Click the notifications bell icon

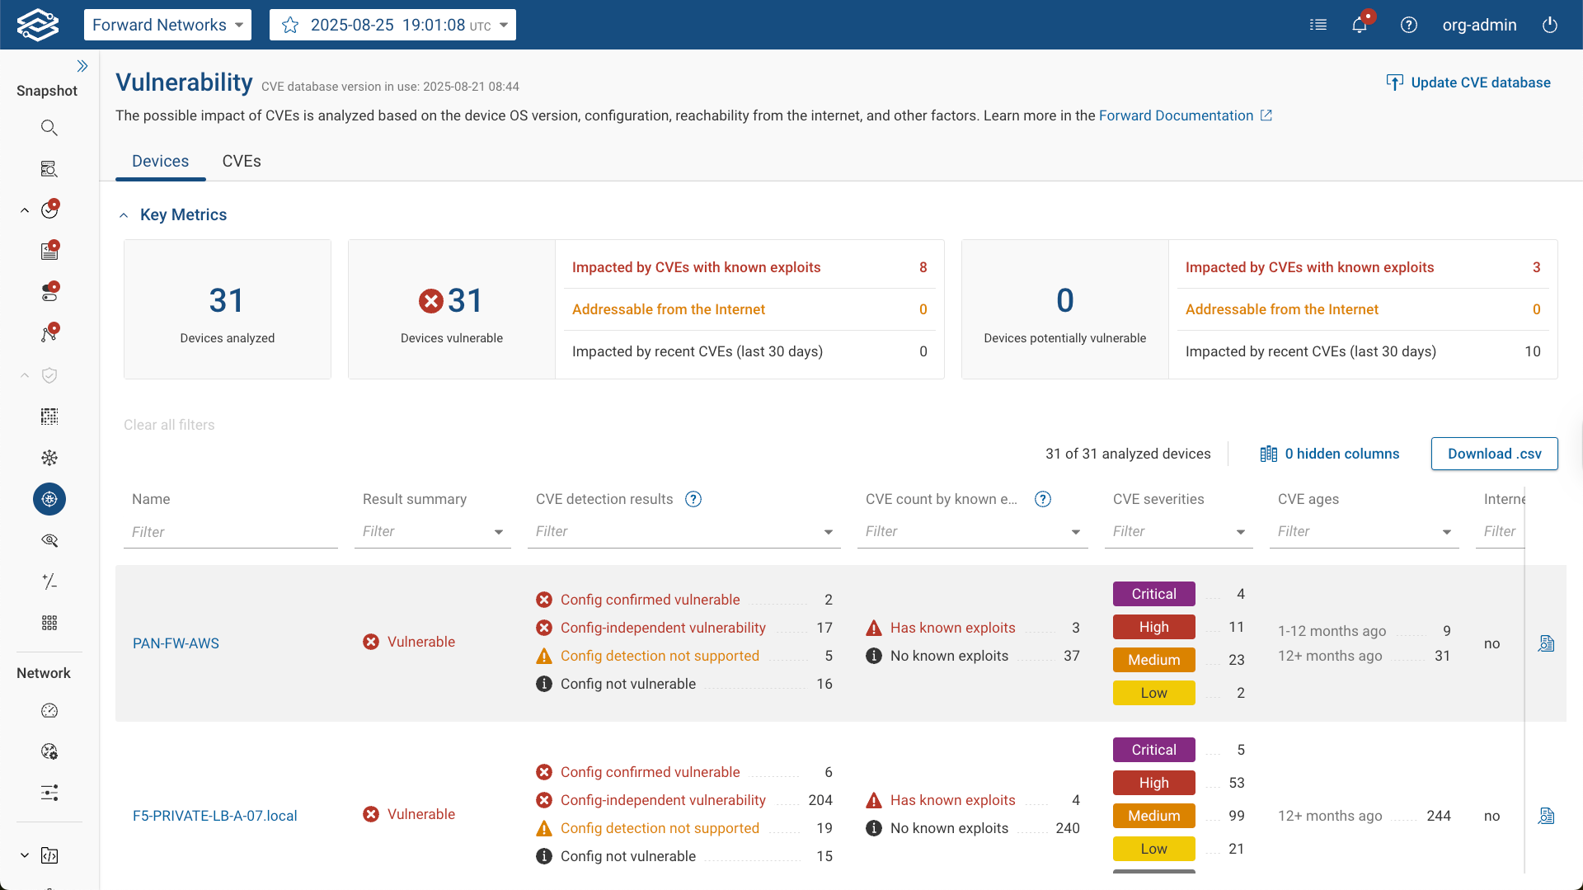(x=1360, y=25)
